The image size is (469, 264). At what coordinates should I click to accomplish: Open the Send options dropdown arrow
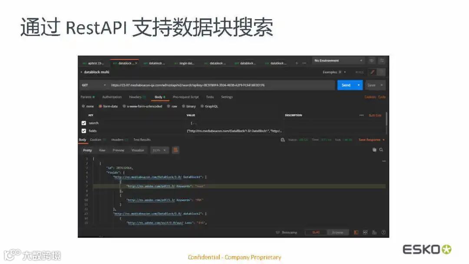pos(359,85)
